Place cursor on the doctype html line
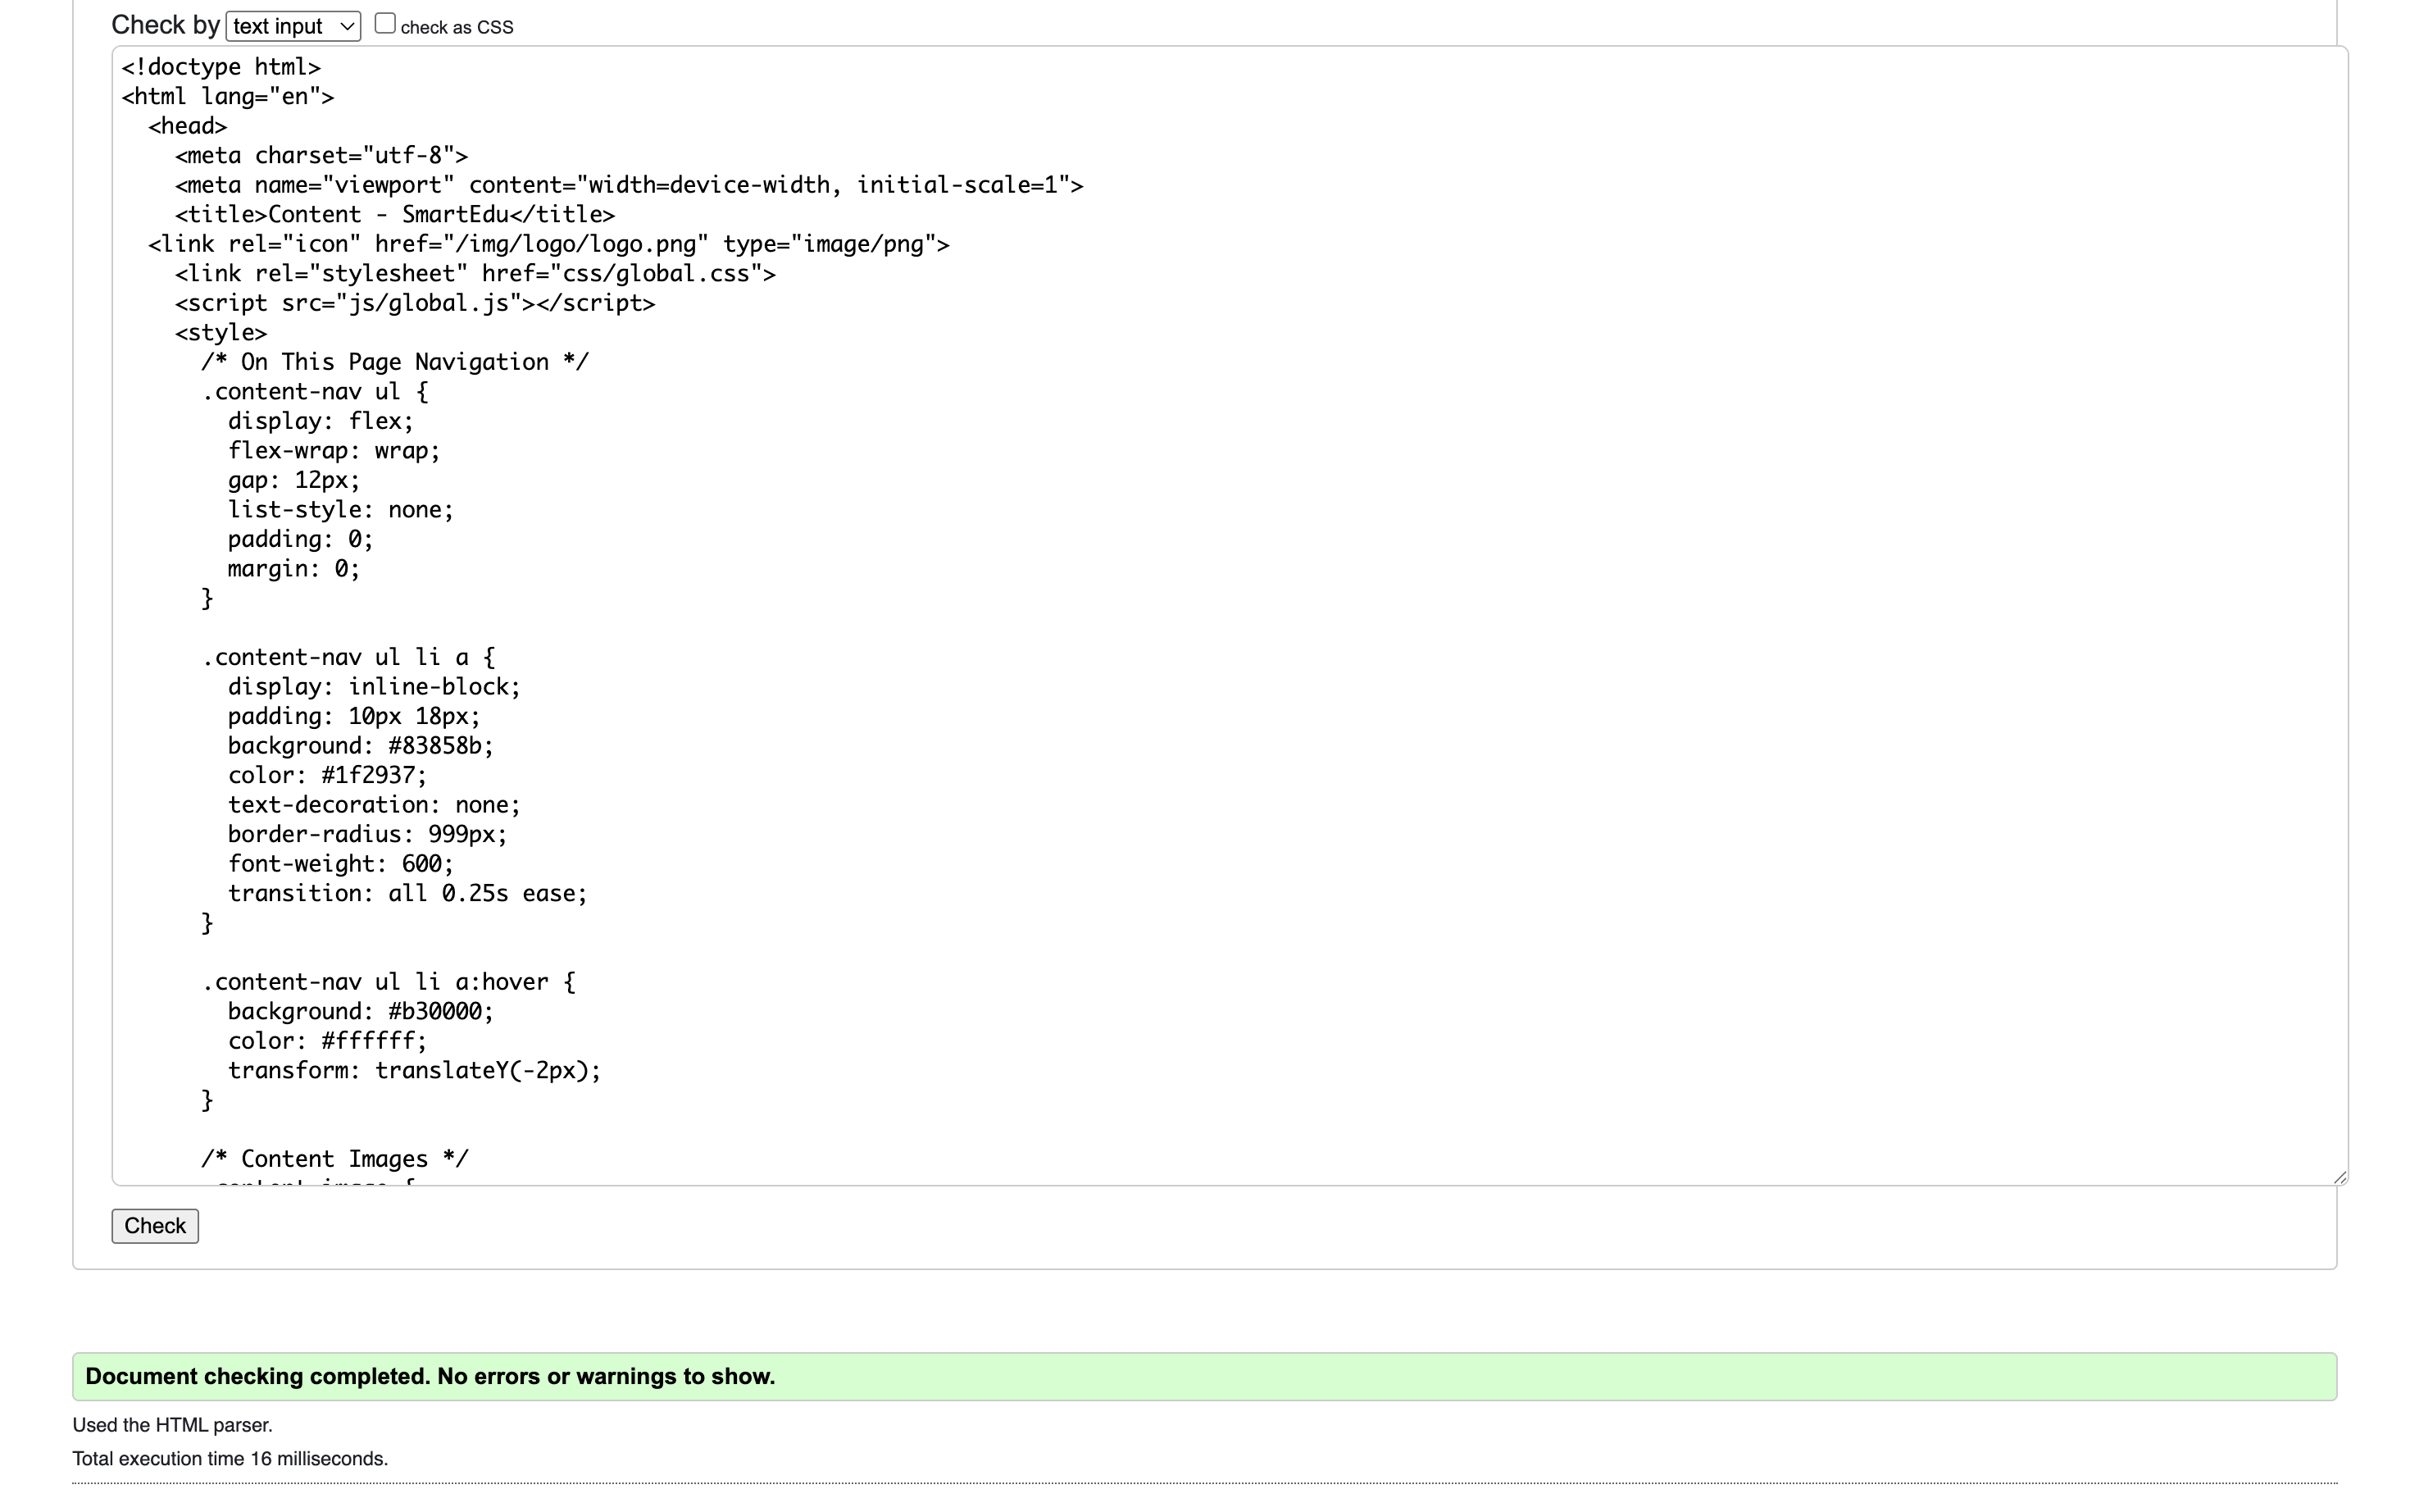Image resolution: width=2410 pixels, height=1512 pixels. click(221, 67)
